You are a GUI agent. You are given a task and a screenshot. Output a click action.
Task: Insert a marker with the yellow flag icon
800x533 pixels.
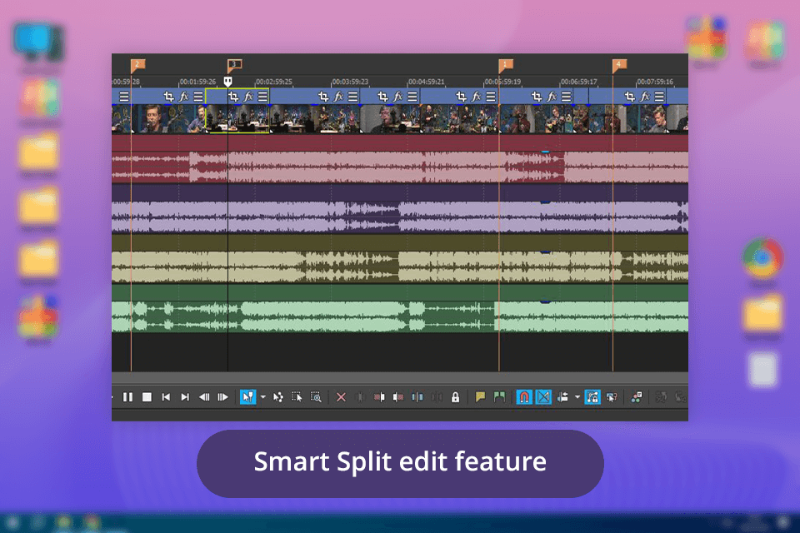(480, 396)
